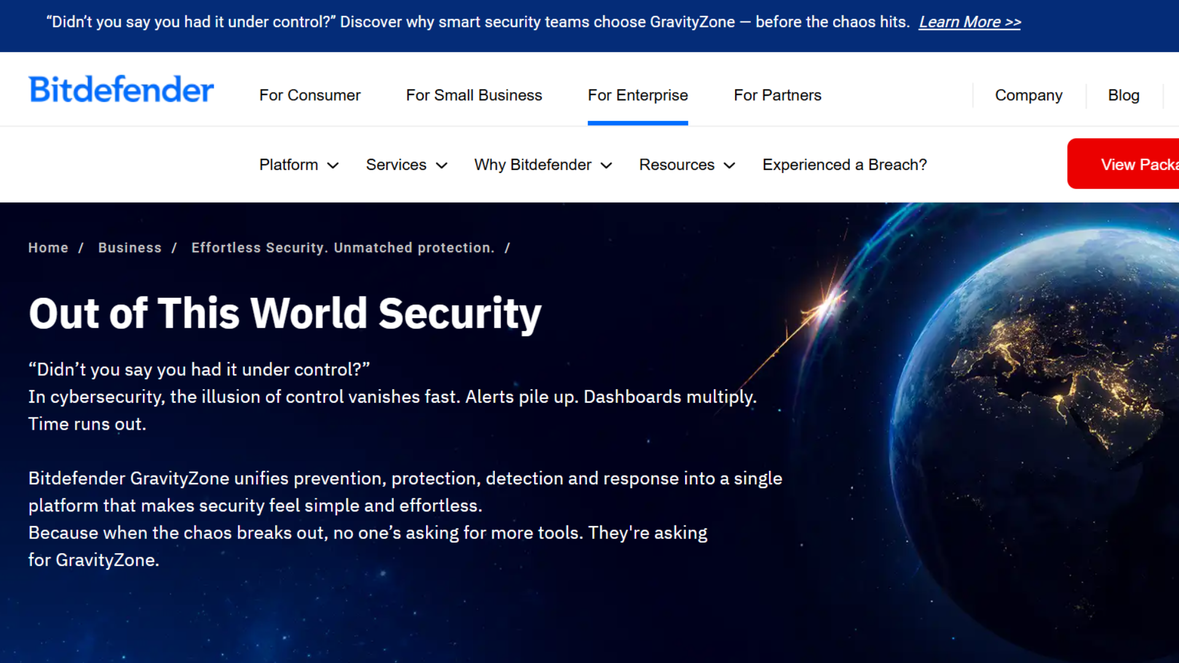The image size is (1179, 663).
Task: Select the For Enterprise tab
Action: pos(637,95)
